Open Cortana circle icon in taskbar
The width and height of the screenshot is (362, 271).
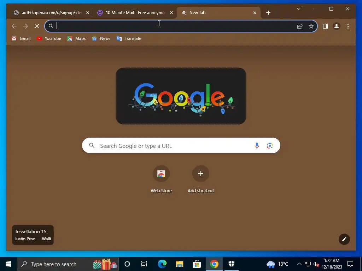click(127, 264)
